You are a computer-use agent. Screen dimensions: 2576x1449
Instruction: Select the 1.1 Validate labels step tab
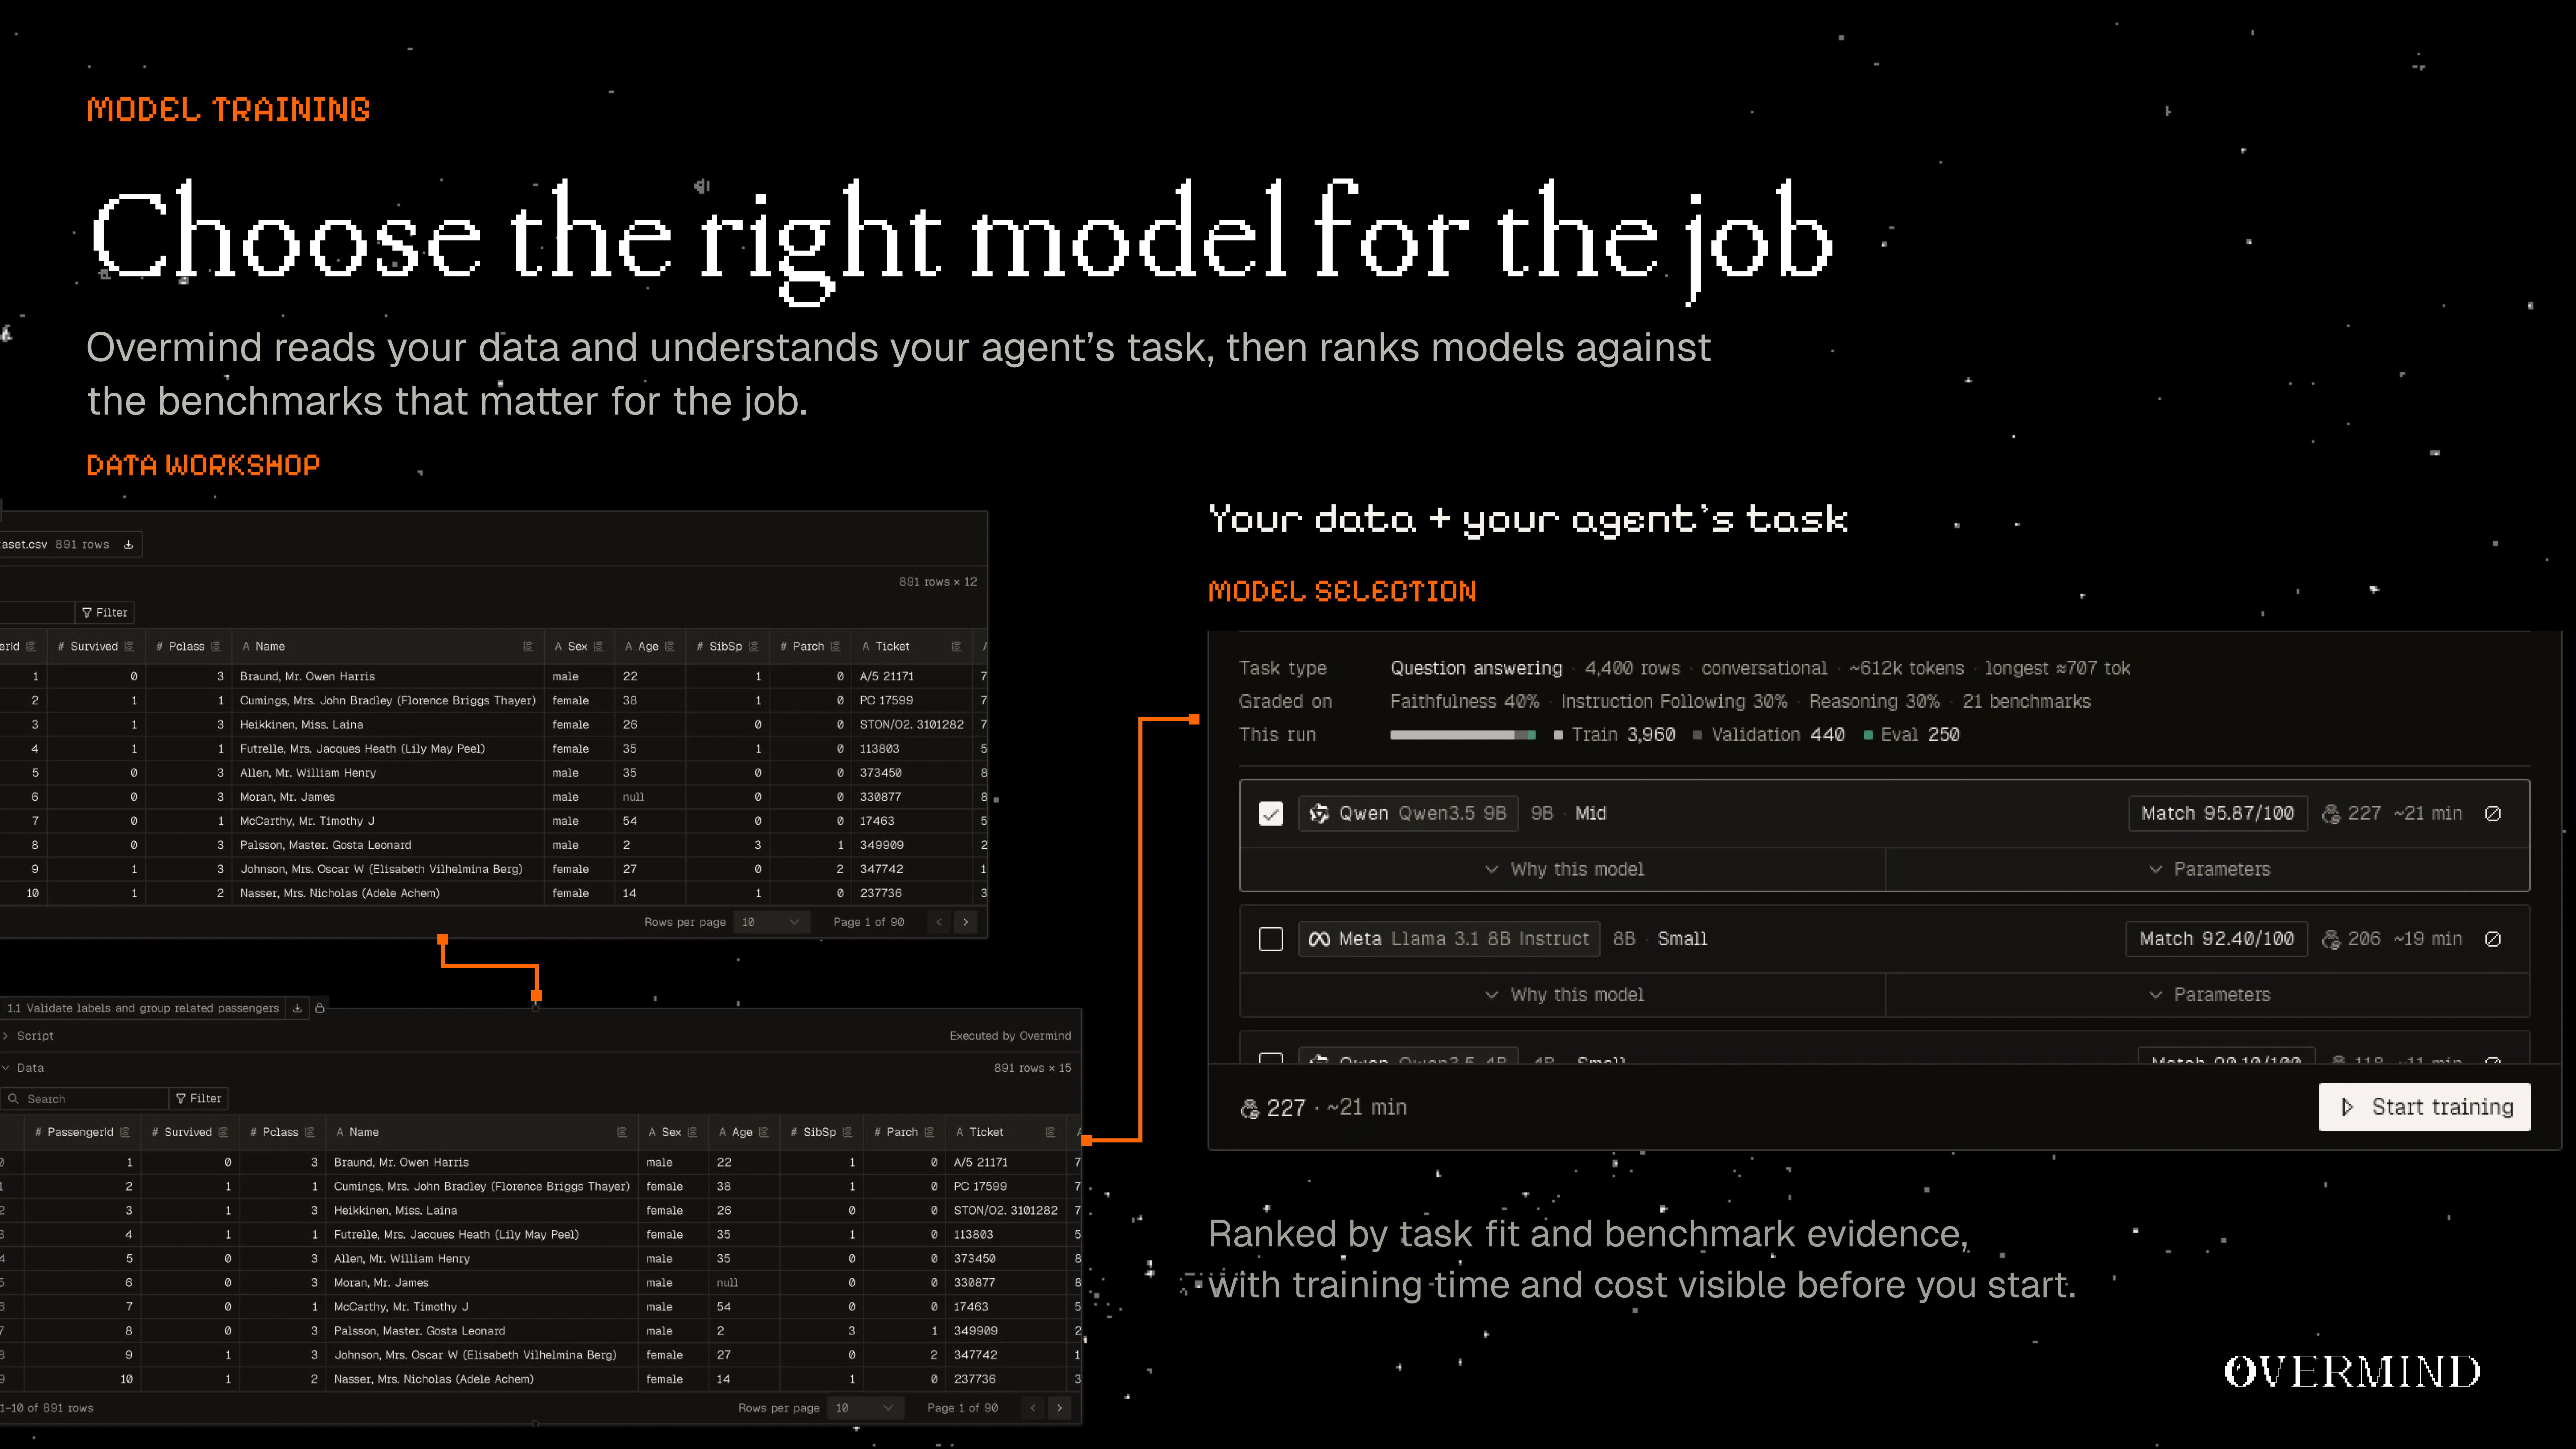[x=143, y=1008]
